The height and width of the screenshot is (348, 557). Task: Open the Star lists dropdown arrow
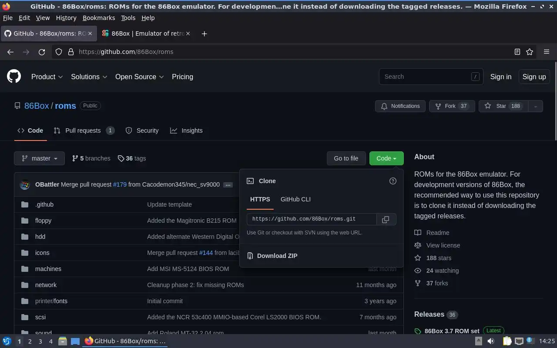(536, 106)
